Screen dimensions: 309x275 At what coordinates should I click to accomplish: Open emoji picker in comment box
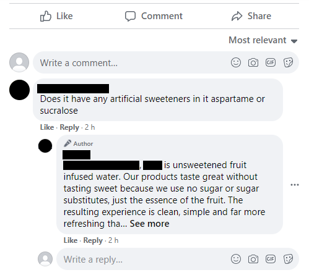click(x=236, y=62)
